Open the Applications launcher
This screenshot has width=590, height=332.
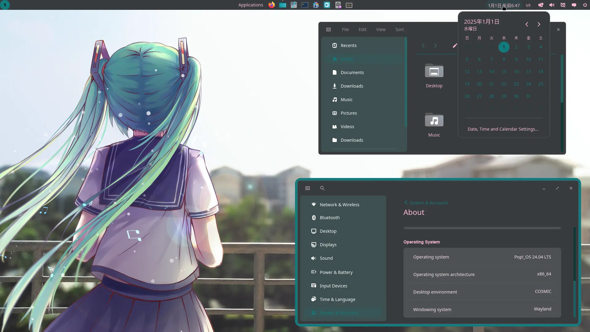pos(250,5)
